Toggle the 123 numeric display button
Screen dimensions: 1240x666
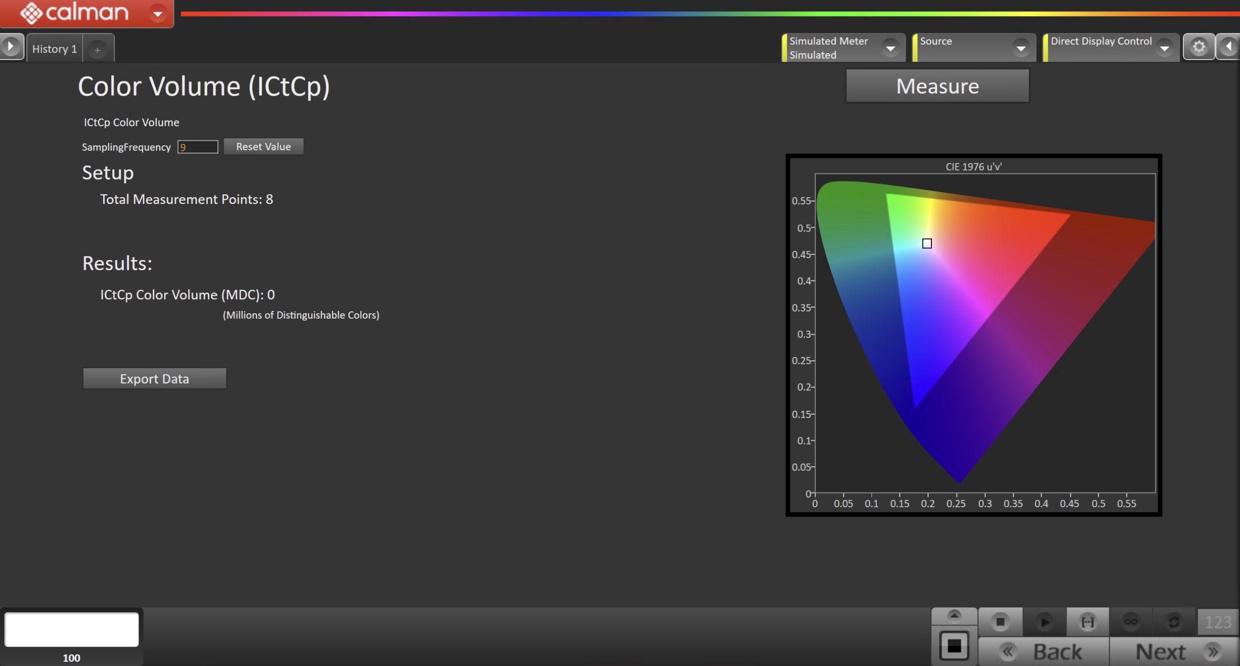(x=1217, y=622)
